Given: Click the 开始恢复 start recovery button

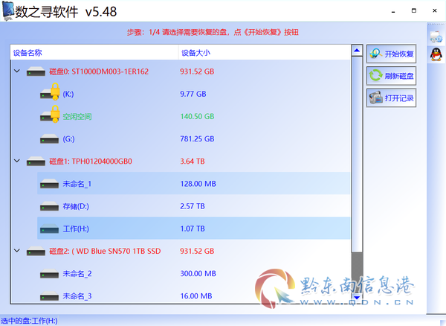Looking at the screenshot, I should tap(391, 54).
